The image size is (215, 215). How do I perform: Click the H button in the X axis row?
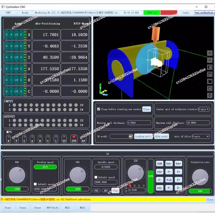tap(11, 35)
